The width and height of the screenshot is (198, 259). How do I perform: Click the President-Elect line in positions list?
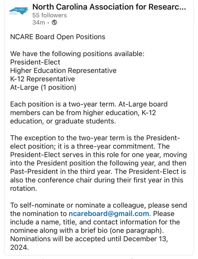pyautogui.click(x=35, y=62)
